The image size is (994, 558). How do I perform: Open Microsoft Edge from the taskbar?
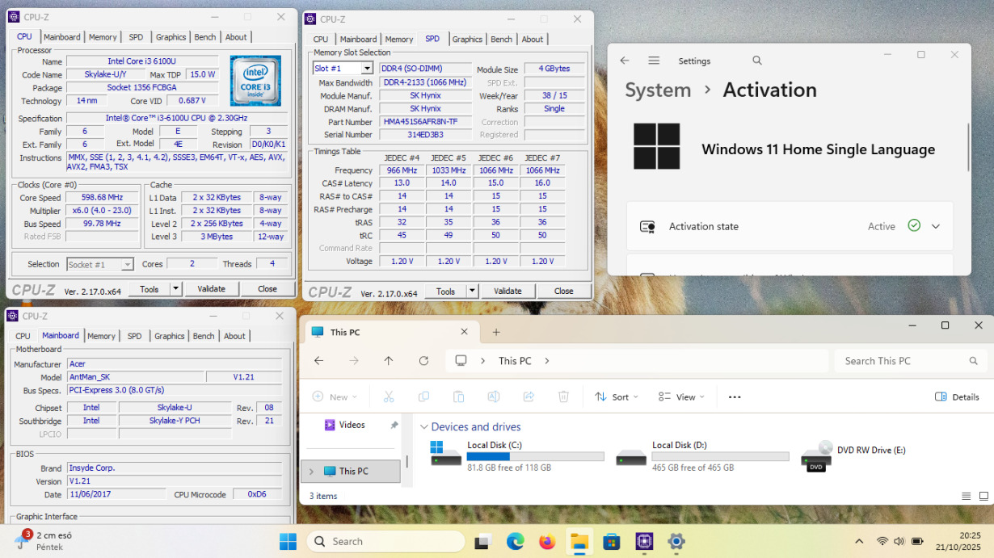516,541
